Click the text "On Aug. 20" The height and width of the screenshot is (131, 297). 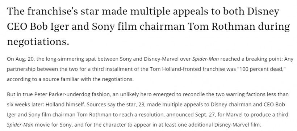click(x=20, y=59)
